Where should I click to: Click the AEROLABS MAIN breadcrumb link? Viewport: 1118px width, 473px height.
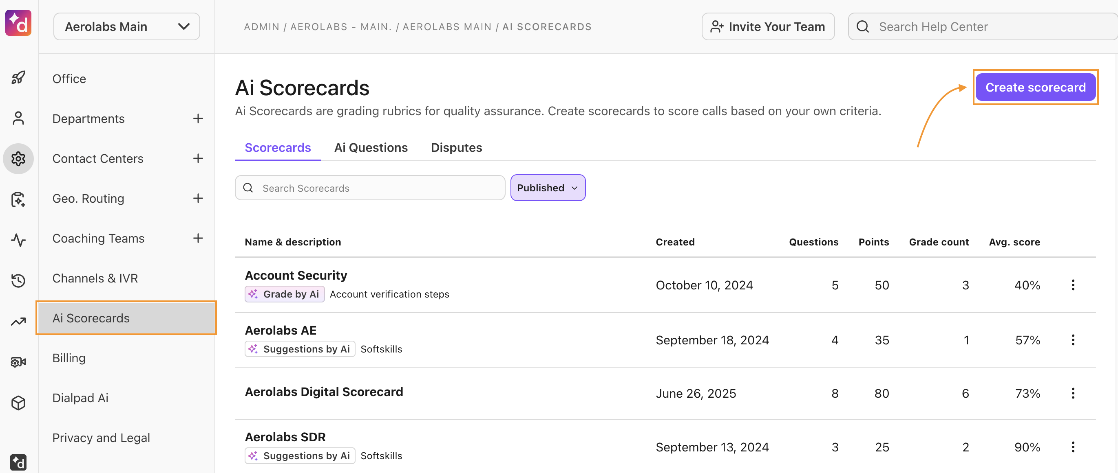[447, 27]
